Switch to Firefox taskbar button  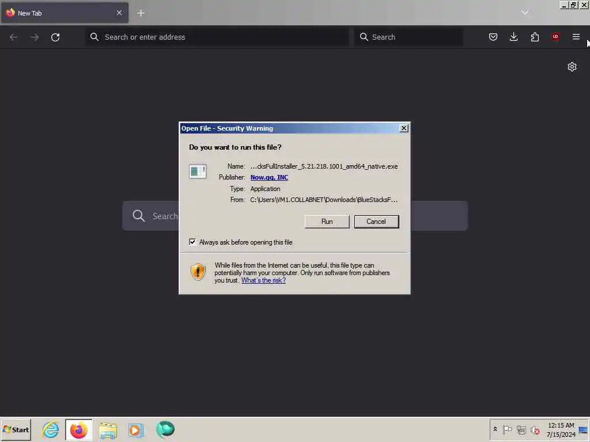pos(78,429)
